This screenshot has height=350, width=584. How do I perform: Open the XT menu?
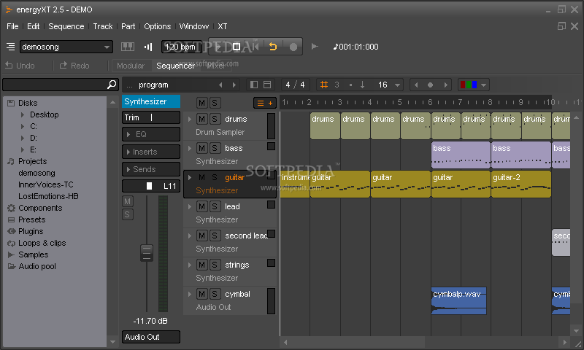point(223,26)
